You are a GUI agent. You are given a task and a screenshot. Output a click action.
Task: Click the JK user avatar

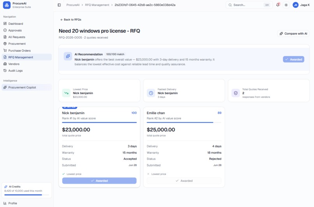point(296,5)
